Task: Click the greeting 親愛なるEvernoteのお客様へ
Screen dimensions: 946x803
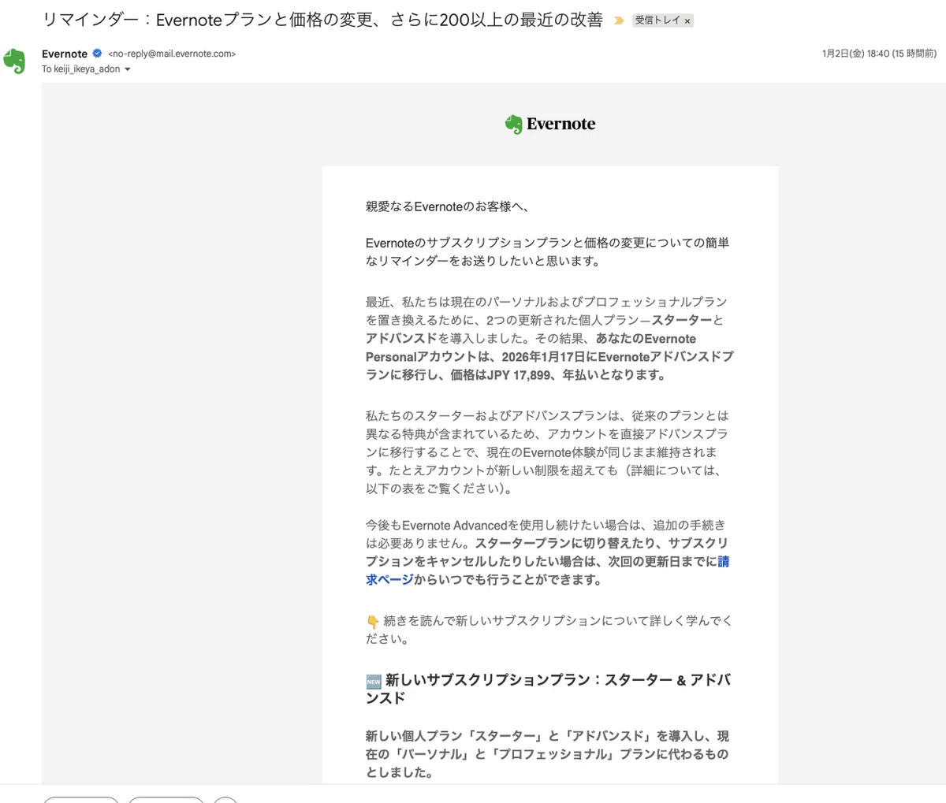Action: [x=447, y=206]
